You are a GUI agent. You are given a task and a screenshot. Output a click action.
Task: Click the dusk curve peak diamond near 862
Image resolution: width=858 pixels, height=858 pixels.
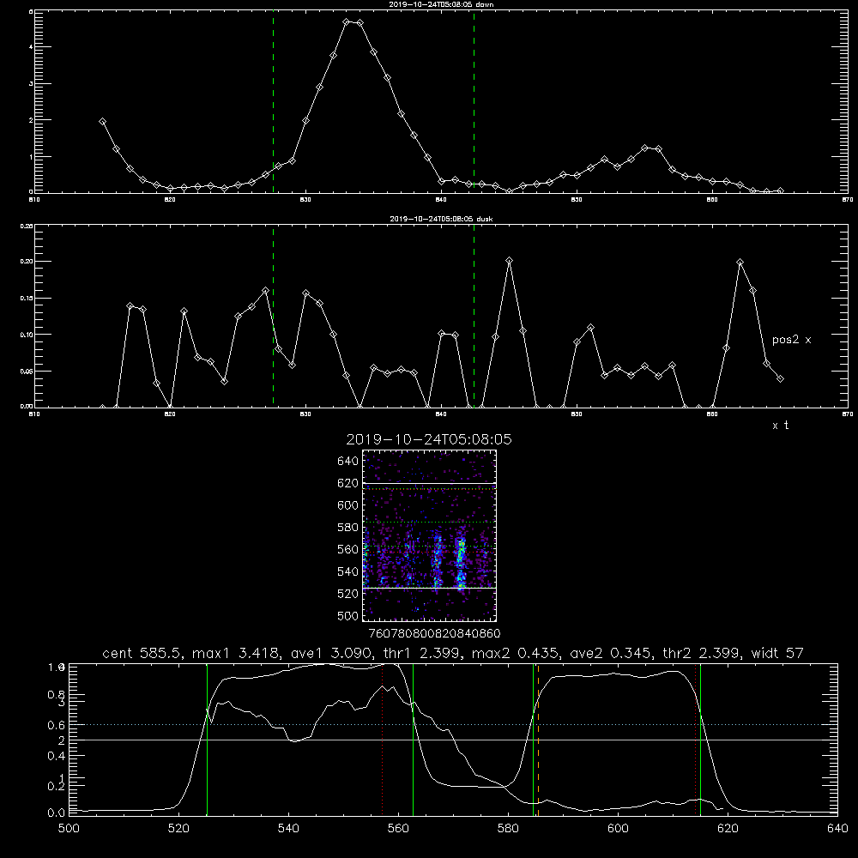(x=740, y=263)
